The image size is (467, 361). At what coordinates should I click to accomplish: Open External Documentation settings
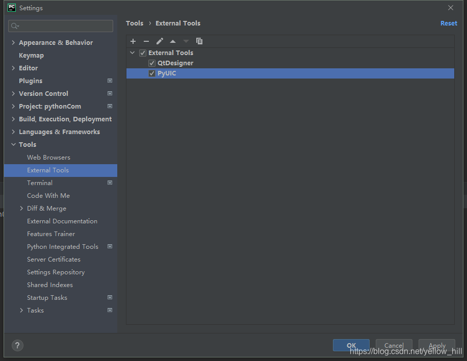tap(62, 221)
